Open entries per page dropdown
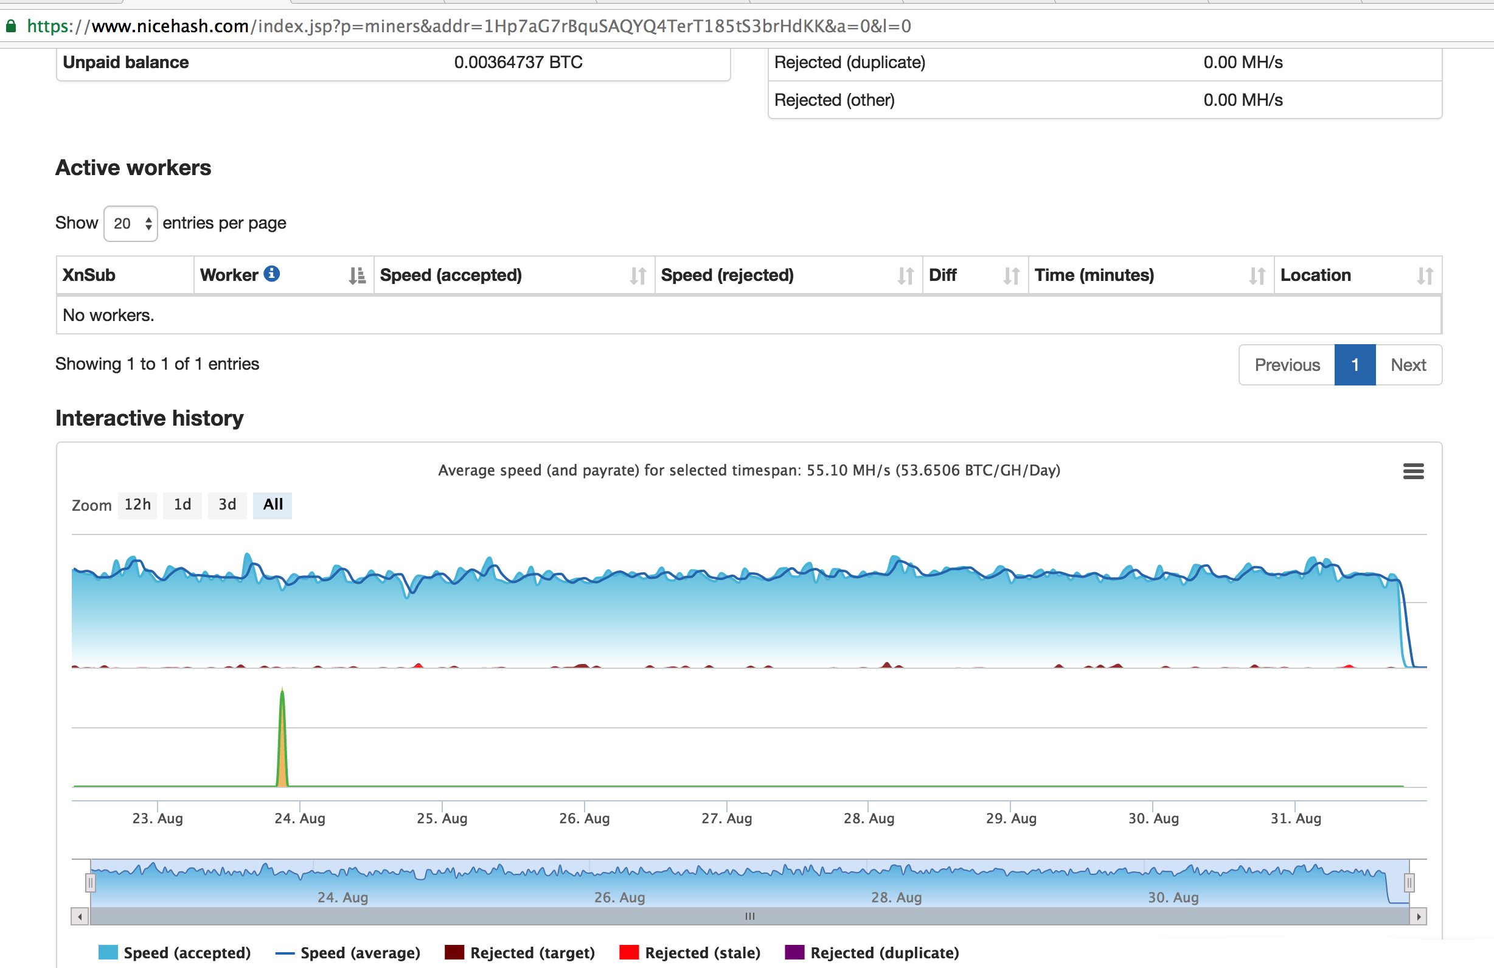1494x968 pixels. coord(131,223)
